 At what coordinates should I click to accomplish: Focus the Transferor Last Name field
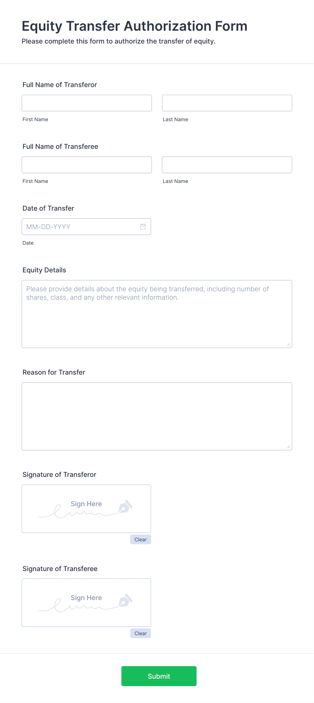227,103
